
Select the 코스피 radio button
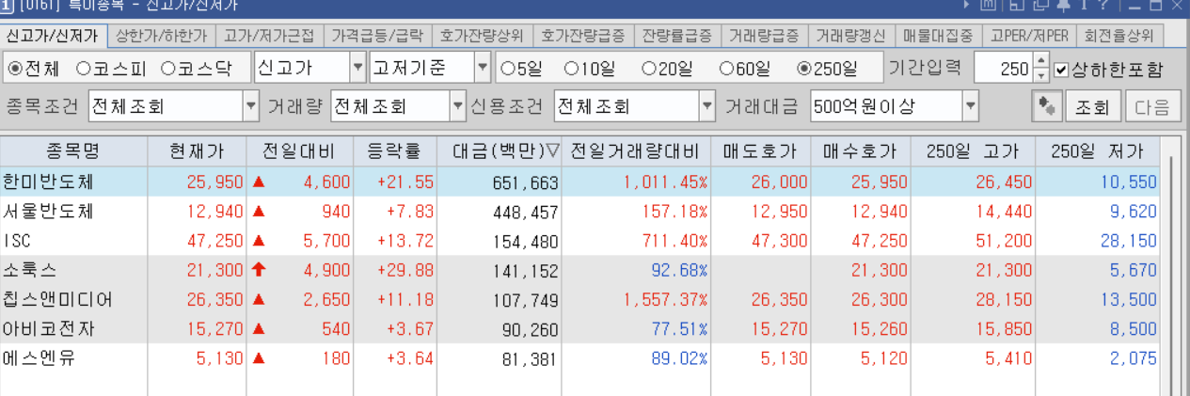pyautogui.click(x=83, y=68)
